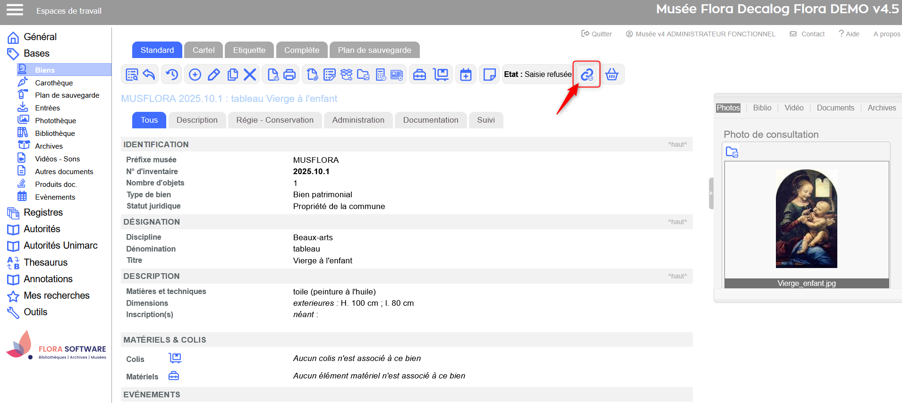
Task: Click the plus circle new record icon
Action: [195, 75]
